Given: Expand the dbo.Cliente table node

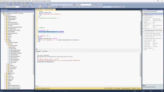Looking at the screenshot, I should point(8,49).
